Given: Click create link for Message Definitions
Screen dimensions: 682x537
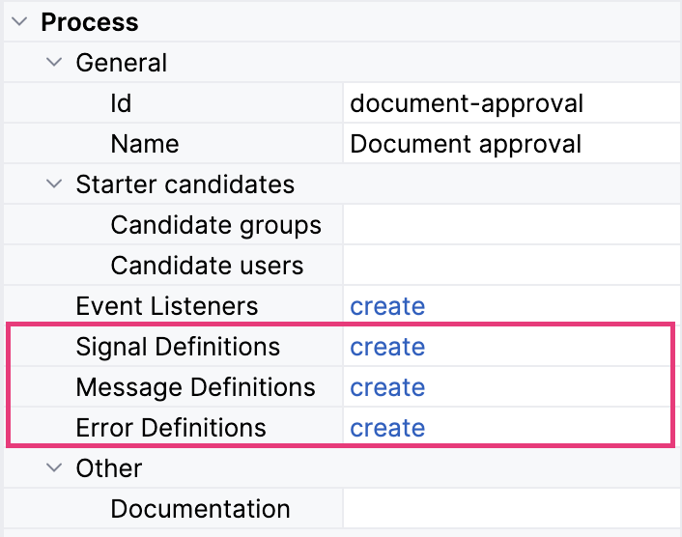Looking at the screenshot, I should click(387, 387).
